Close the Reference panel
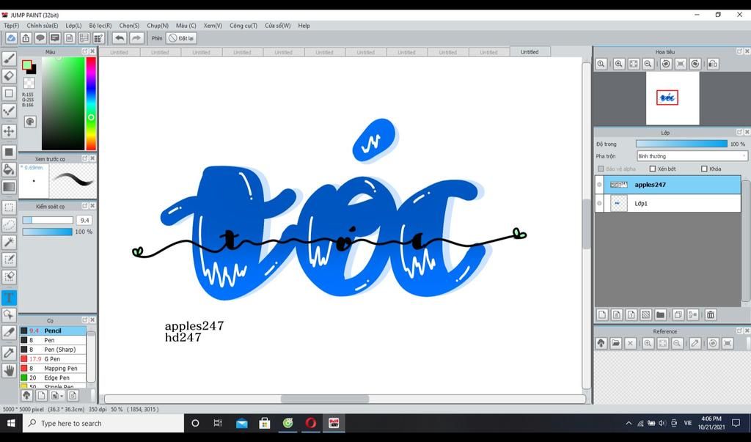The height and width of the screenshot is (442, 751). click(x=747, y=331)
